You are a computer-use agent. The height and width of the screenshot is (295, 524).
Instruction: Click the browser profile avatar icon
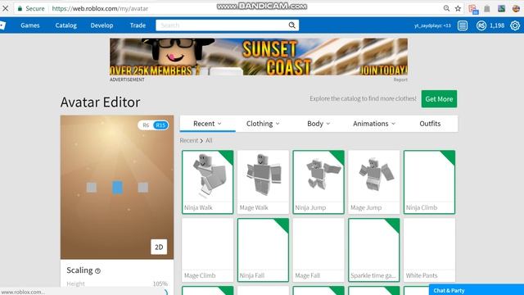click(516, 9)
